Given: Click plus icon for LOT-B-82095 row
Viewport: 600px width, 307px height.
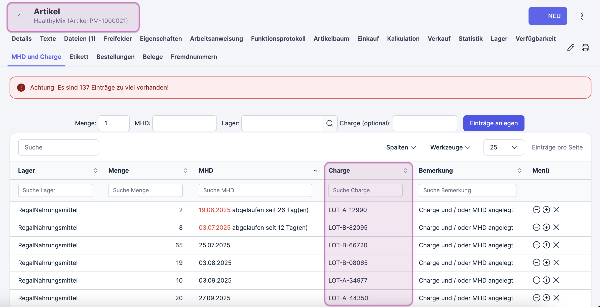Looking at the screenshot, I should click(546, 227).
